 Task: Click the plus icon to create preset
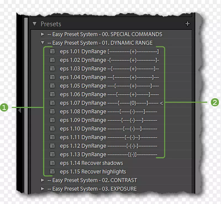pos(188,24)
